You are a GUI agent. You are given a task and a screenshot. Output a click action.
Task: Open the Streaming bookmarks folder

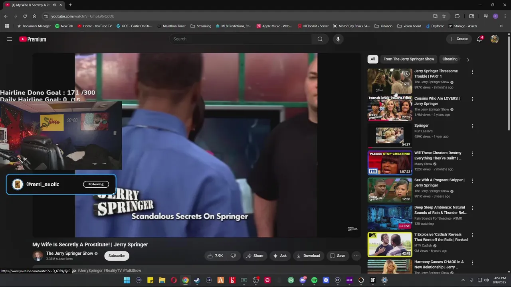click(x=201, y=26)
